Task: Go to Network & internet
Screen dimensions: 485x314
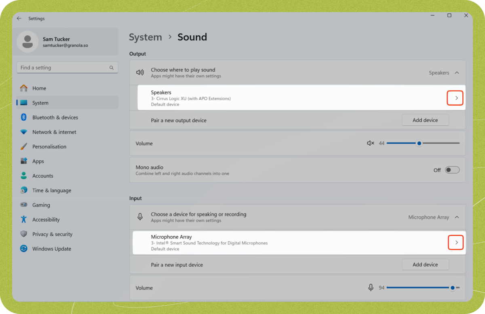Action: tap(67, 132)
